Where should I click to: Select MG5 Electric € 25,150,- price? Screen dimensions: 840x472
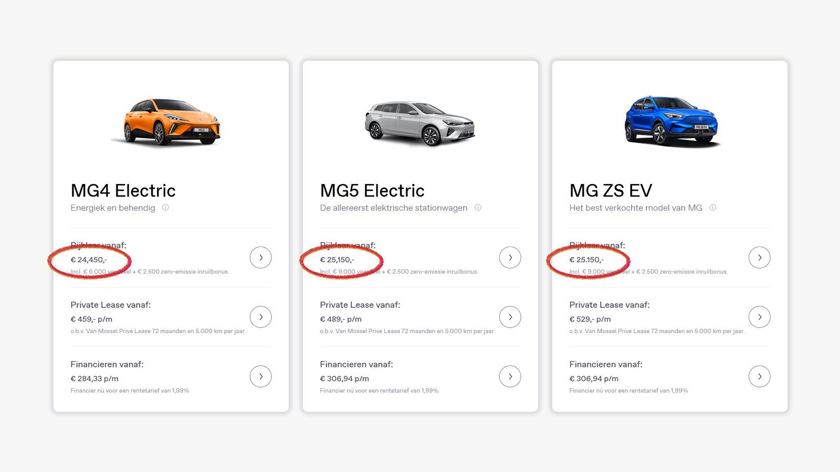[337, 260]
